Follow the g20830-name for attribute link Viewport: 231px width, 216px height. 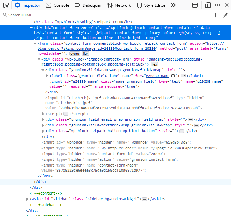point(157,76)
